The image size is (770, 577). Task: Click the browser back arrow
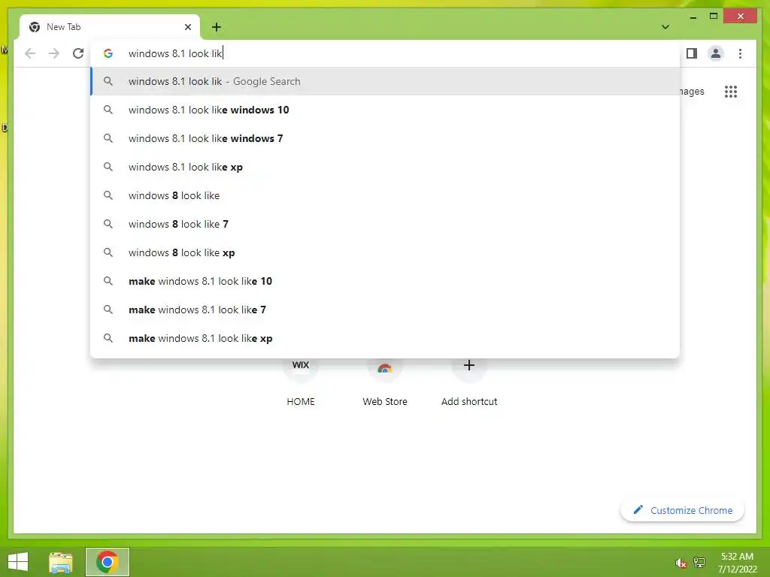coord(30,53)
